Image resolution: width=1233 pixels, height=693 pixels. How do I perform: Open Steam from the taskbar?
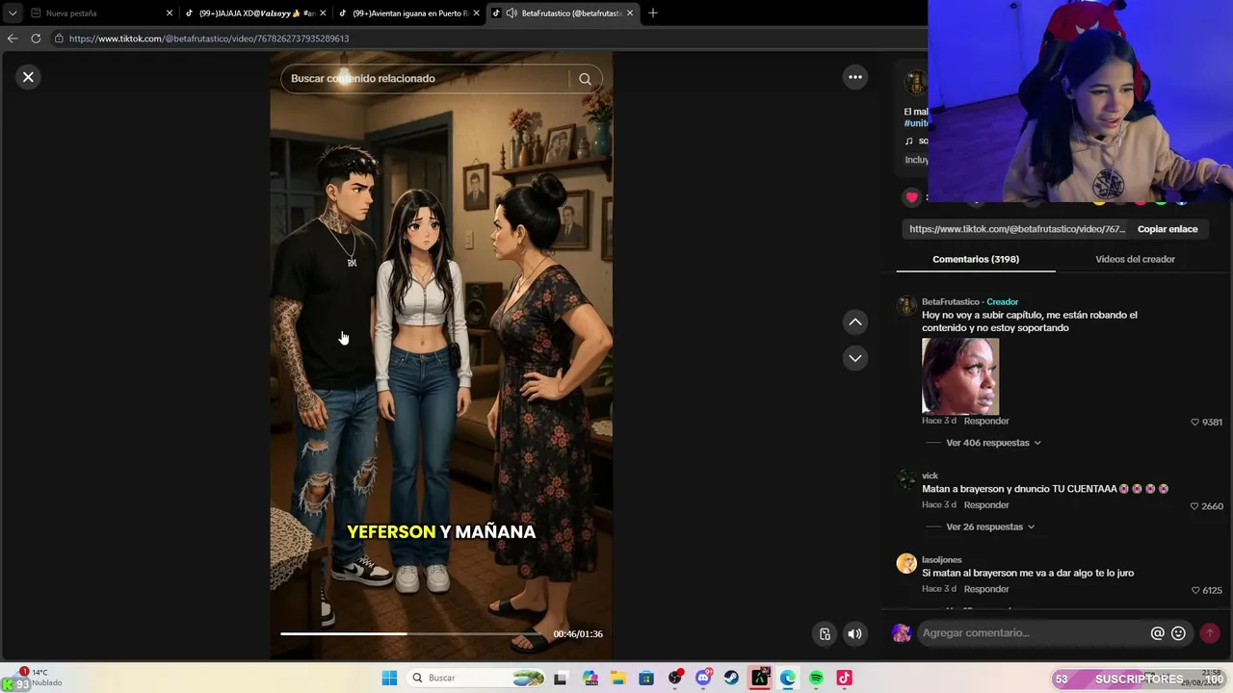pyautogui.click(x=731, y=678)
